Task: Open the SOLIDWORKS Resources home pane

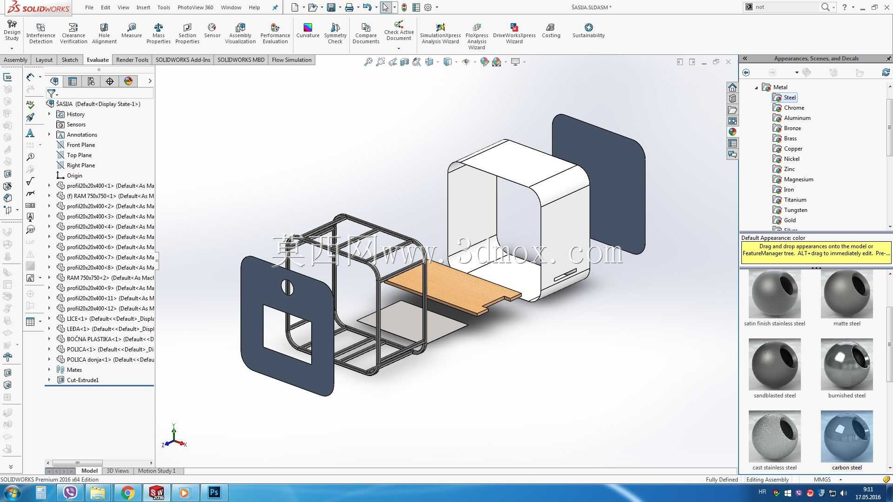Action: pos(733,87)
